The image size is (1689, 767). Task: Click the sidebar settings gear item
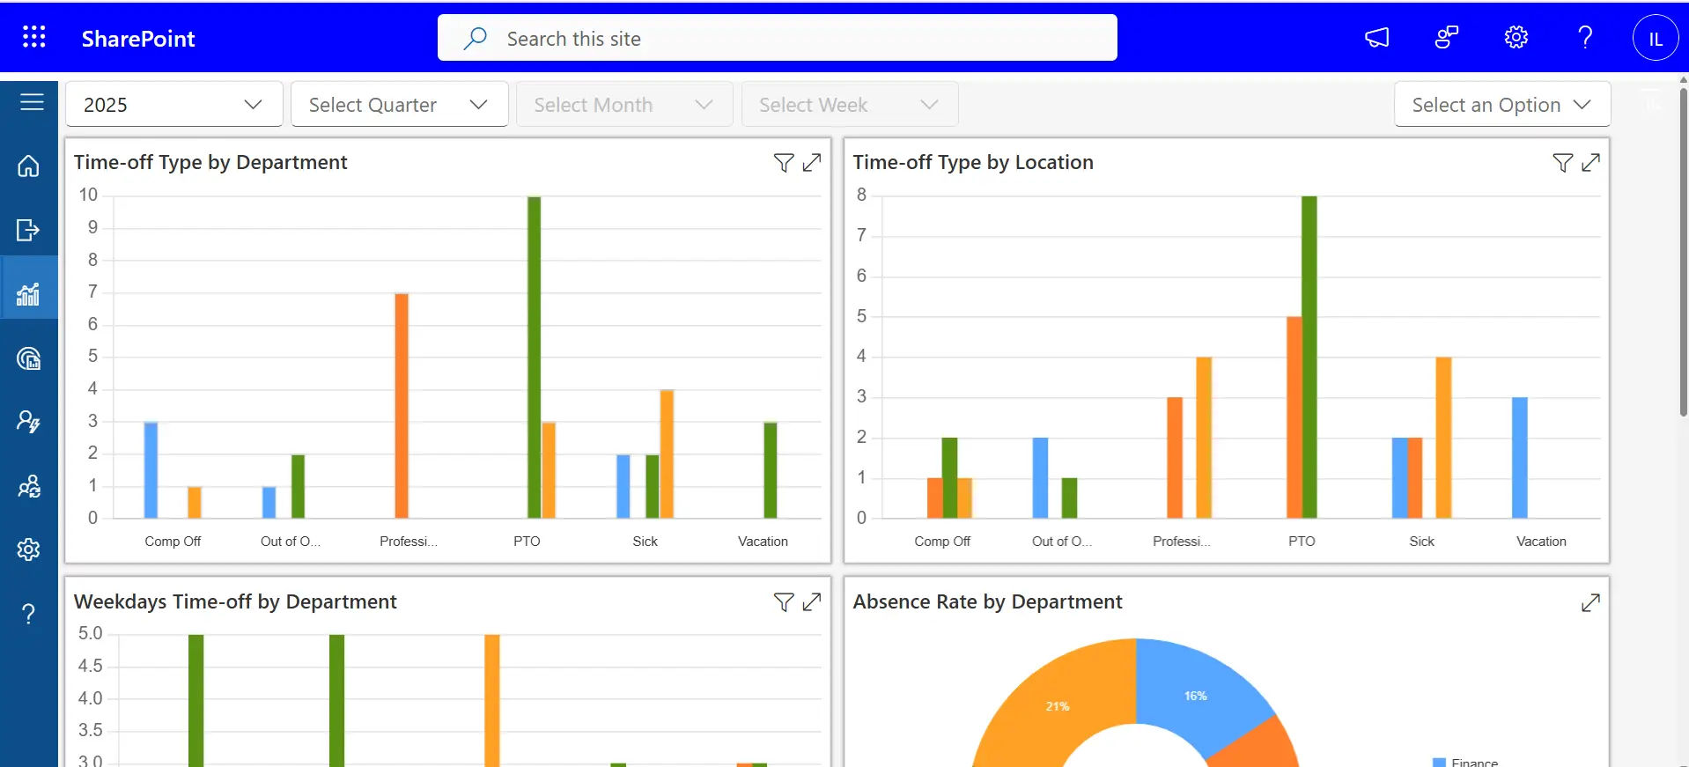(x=29, y=549)
